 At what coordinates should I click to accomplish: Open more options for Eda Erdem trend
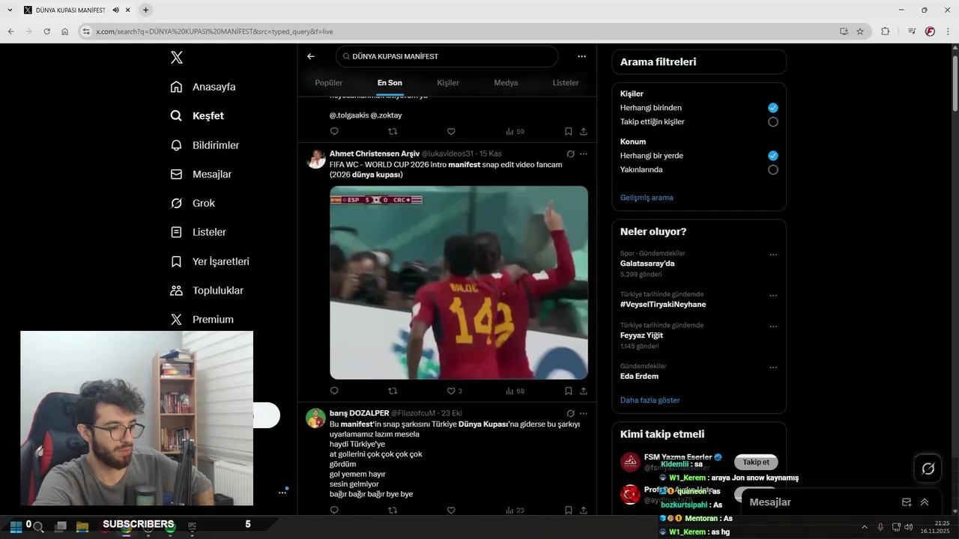773,368
